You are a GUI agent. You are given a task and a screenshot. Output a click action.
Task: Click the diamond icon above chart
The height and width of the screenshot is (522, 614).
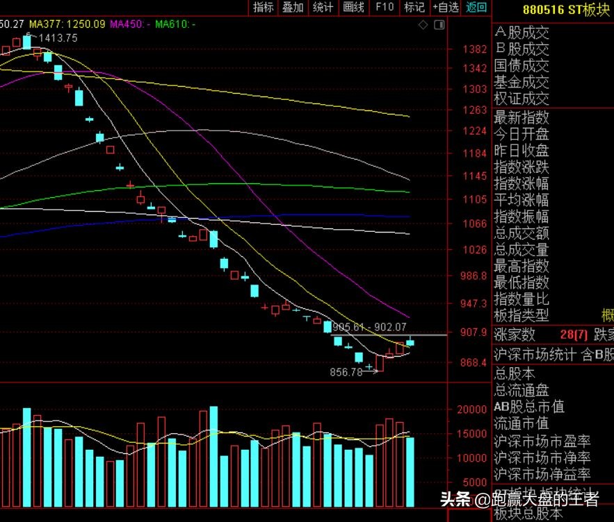tap(423, 25)
